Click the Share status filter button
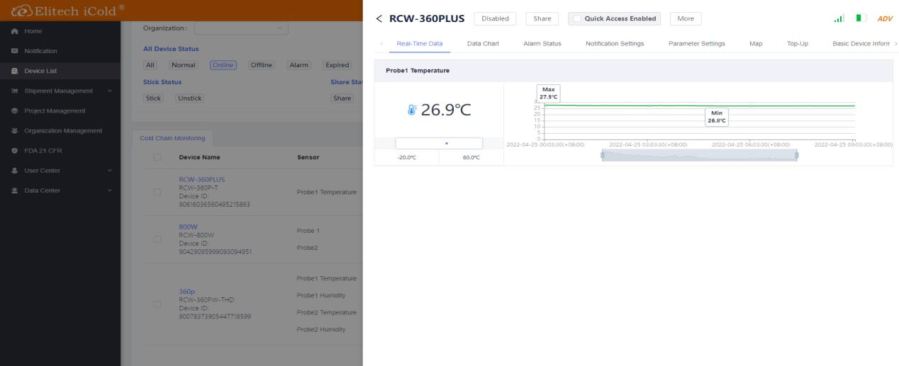 (x=342, y=98)
